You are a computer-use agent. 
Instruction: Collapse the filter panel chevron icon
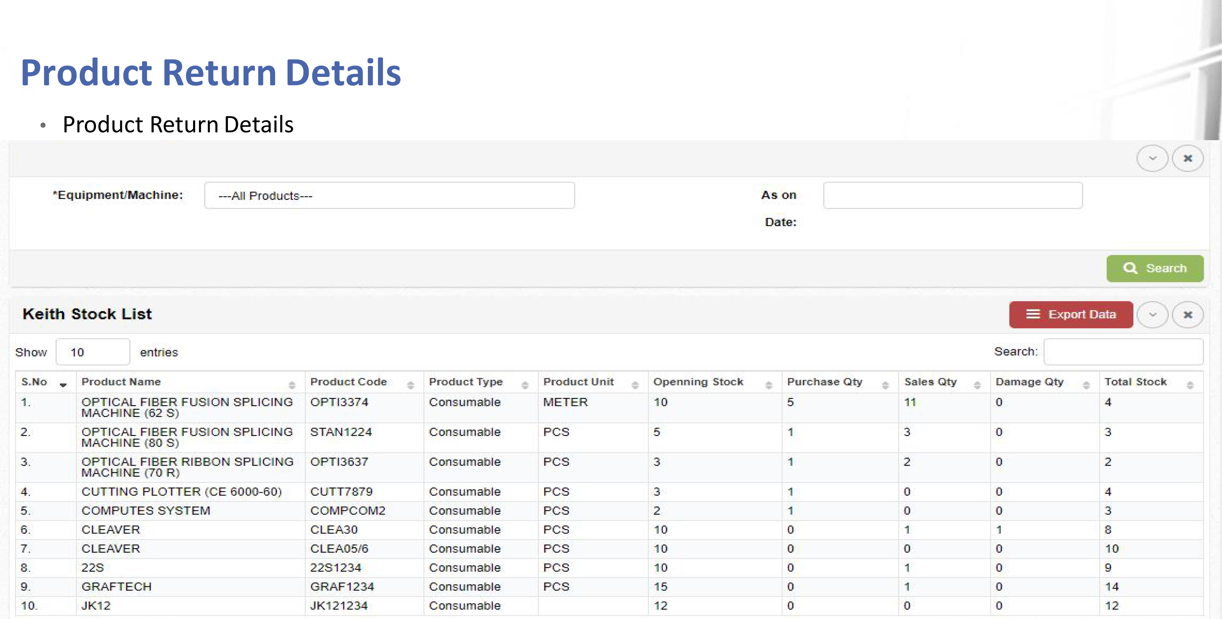coord(1152,159)
